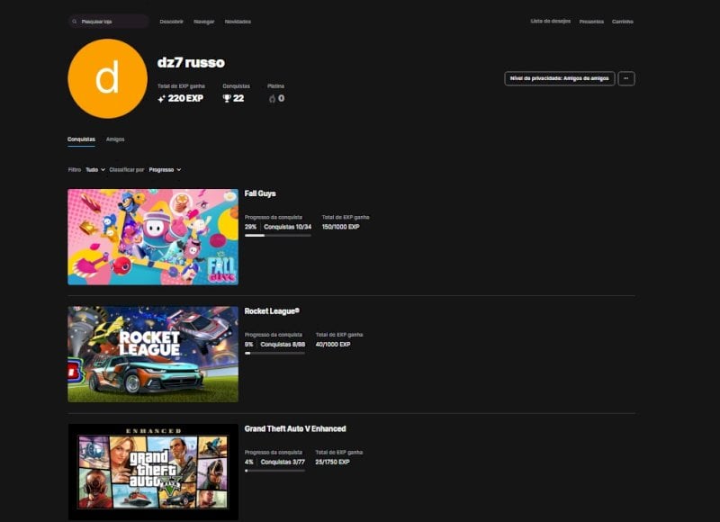Open the privacy level button
The width and height of the screenshot is (720, 522).
(559, 78)
